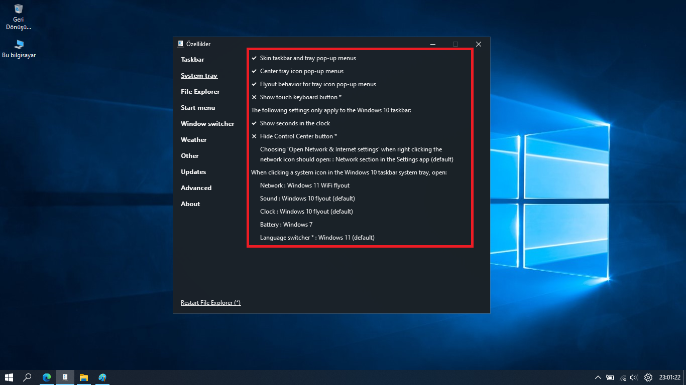The image size is (686, 385).
Task: Open the network tray icon
Action: click(x=623, y=377)
